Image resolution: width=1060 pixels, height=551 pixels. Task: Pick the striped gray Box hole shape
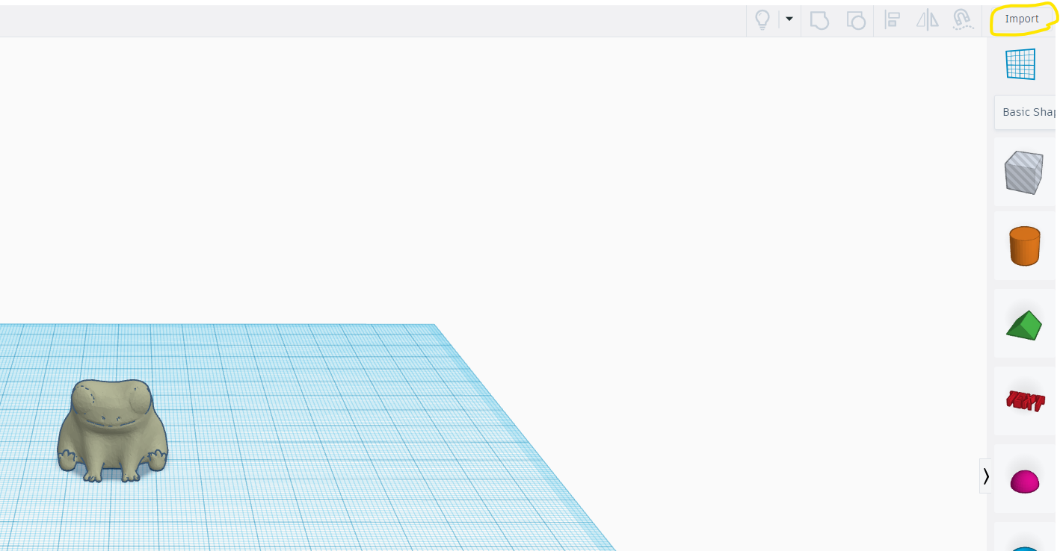pyautogui.click(x=1023, y=172)
